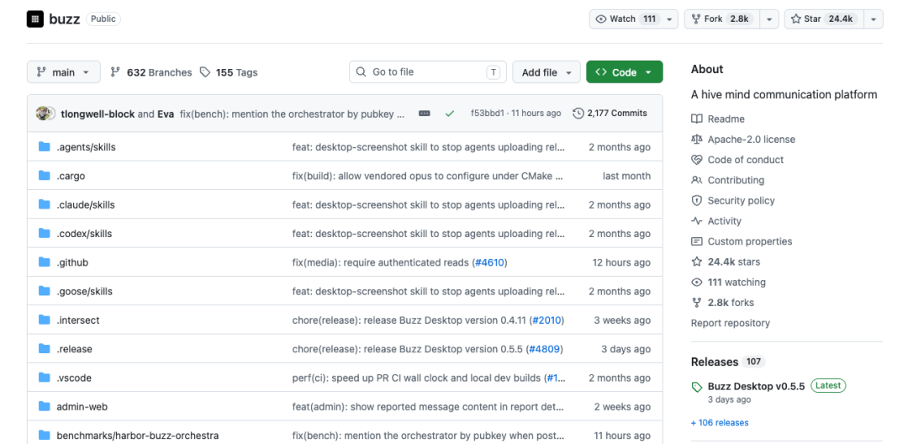Screen dimensions: 908x444
Task: Click the folder icon beside .github
Action: coord(44,262)
